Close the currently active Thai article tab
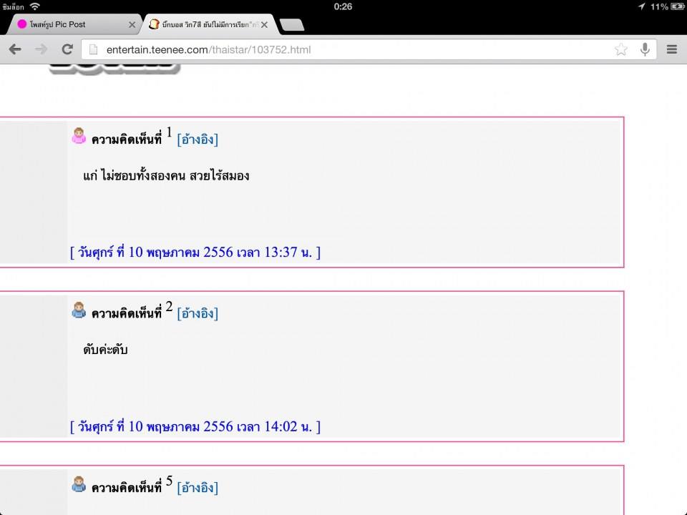Viewport: 687px width, 515px height. [x=263, y=24]
